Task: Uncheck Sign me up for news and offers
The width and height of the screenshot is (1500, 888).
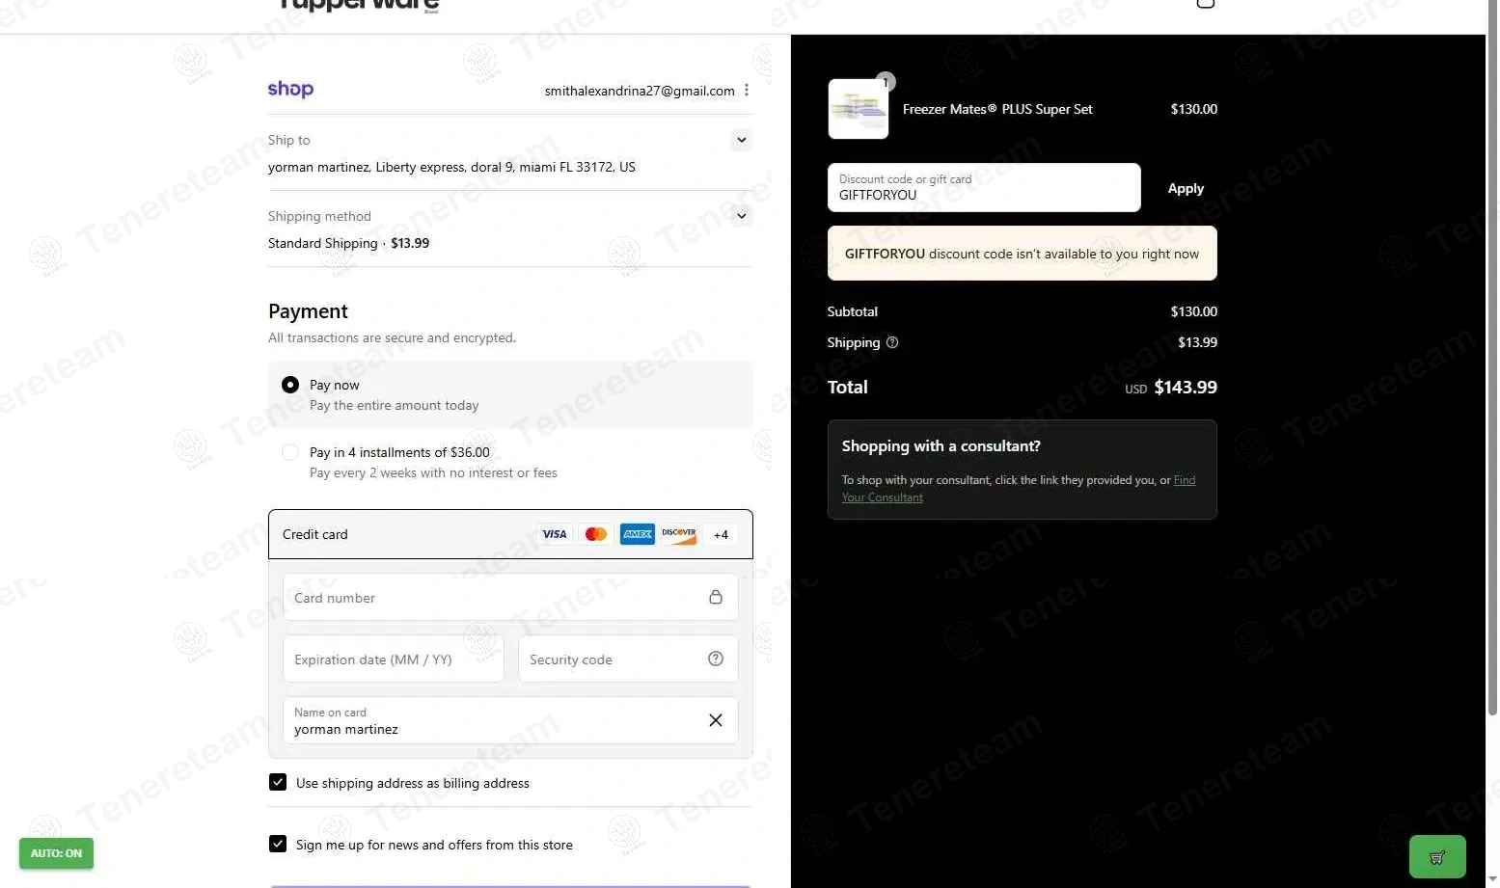Action: pyautogui.click(x=278, y=844)
